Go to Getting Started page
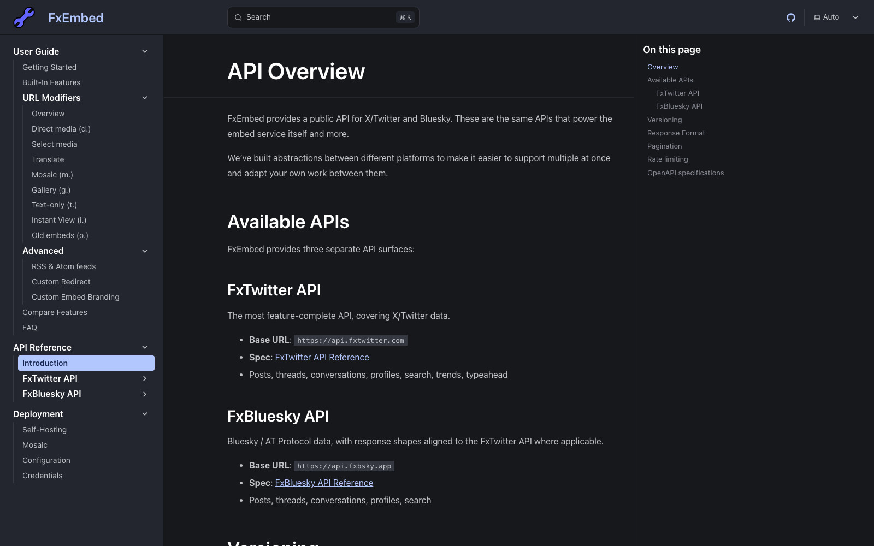The image size is (874, 546). (x=49, y=67)
